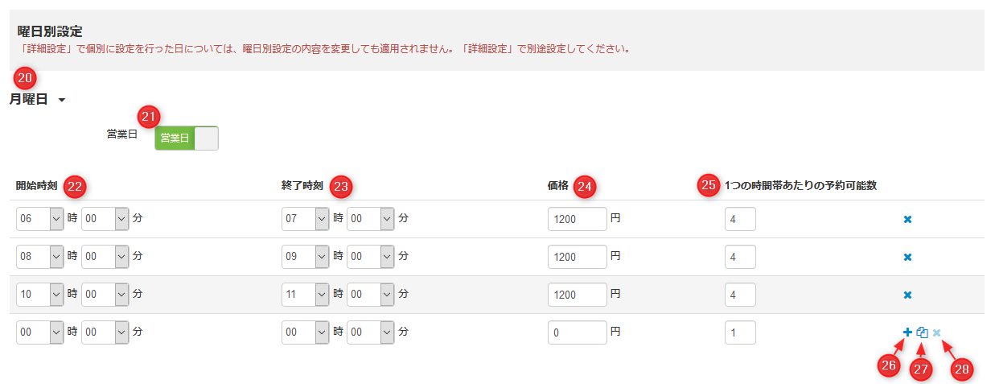
Task: Click the copy row icon in last row
Action: click(923, 332)
